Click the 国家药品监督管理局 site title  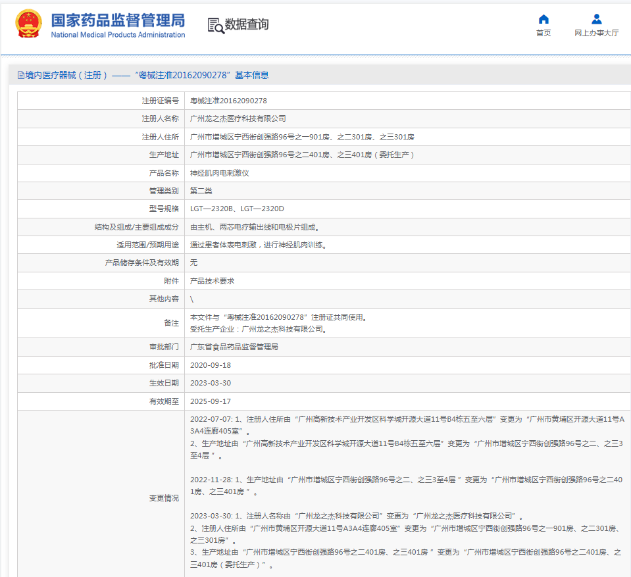click(x=118, y=19)
